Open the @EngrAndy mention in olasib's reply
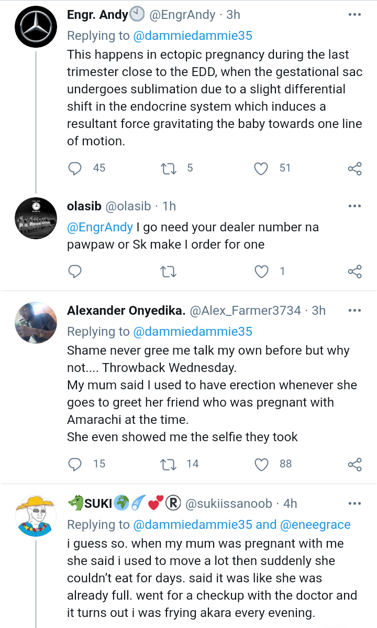 pyautogui.click(x=99, y=227)
